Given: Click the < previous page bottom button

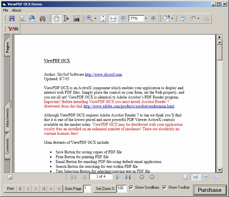Looking at the screenshot, I should tap(28, 189).
